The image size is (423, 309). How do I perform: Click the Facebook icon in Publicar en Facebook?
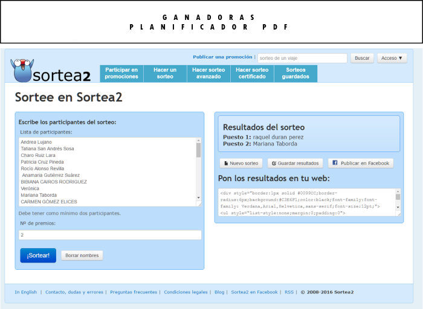tap(335, 163)
